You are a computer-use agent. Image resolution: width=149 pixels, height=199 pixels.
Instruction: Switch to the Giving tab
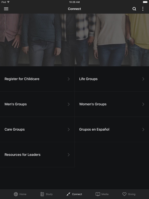tap(129, 194)
